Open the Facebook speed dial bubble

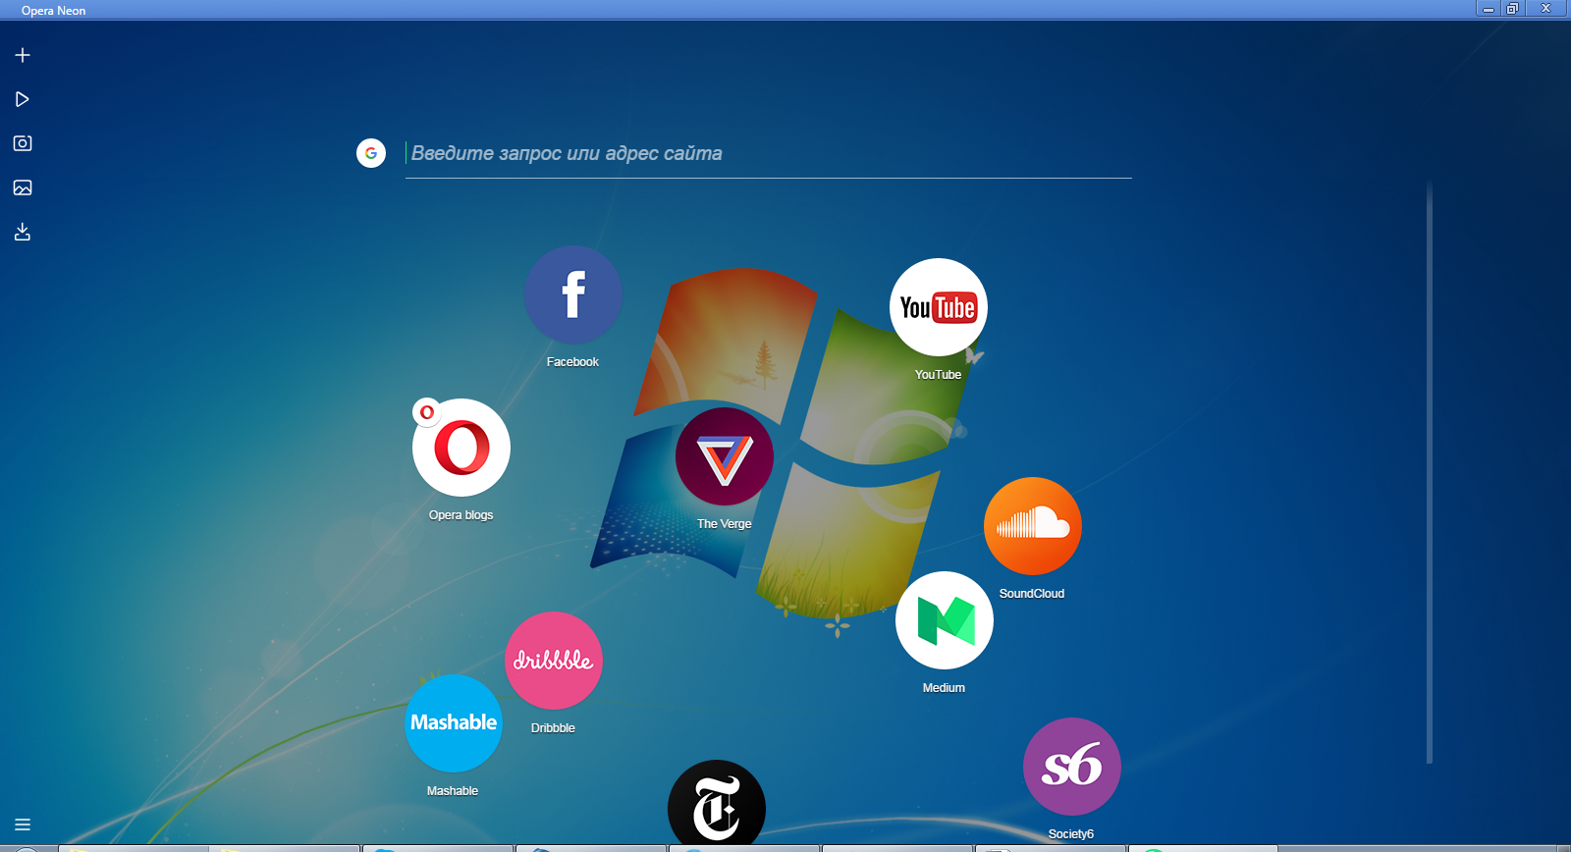click(573, 294)
